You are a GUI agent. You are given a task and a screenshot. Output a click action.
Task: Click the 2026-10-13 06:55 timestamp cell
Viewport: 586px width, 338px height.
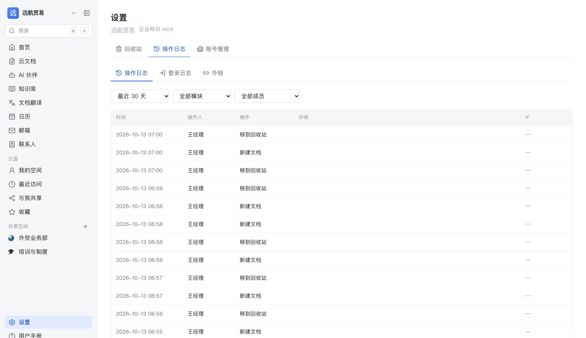pos(139,332)
